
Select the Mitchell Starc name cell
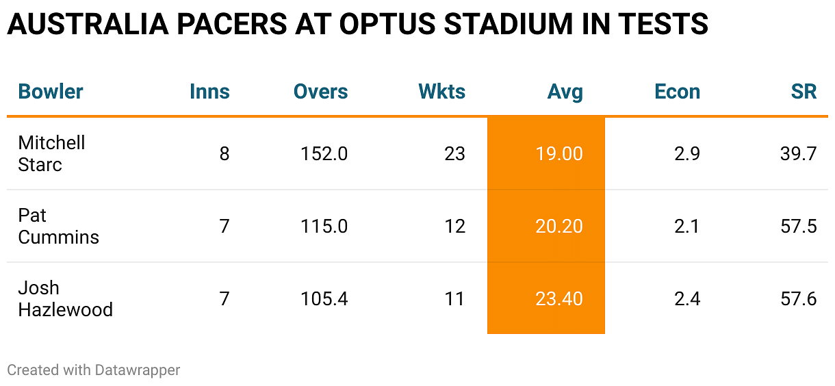(x=52, y=153)
